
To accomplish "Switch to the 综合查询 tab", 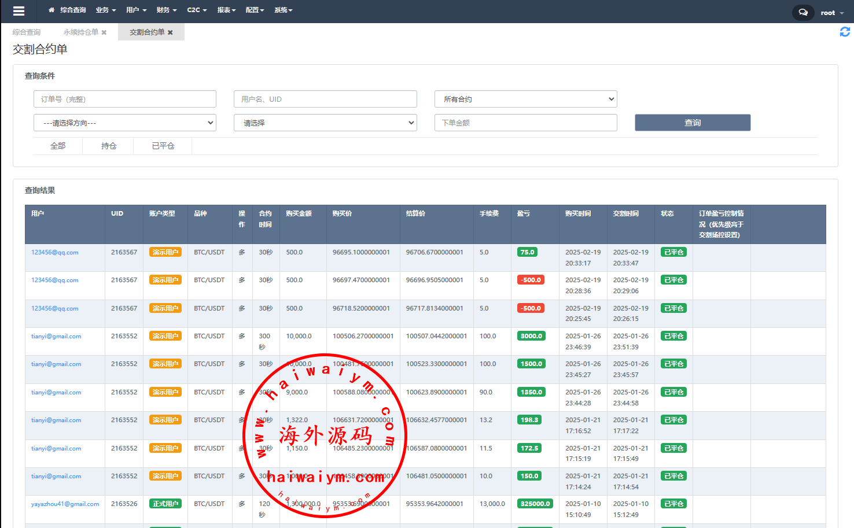I will (27, 32).
